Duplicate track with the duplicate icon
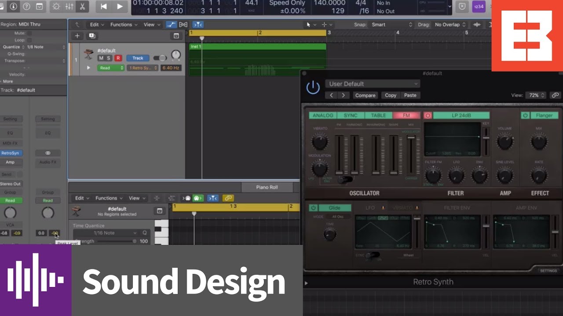This screenshot has width=563, height=316. tap(92, 36)
